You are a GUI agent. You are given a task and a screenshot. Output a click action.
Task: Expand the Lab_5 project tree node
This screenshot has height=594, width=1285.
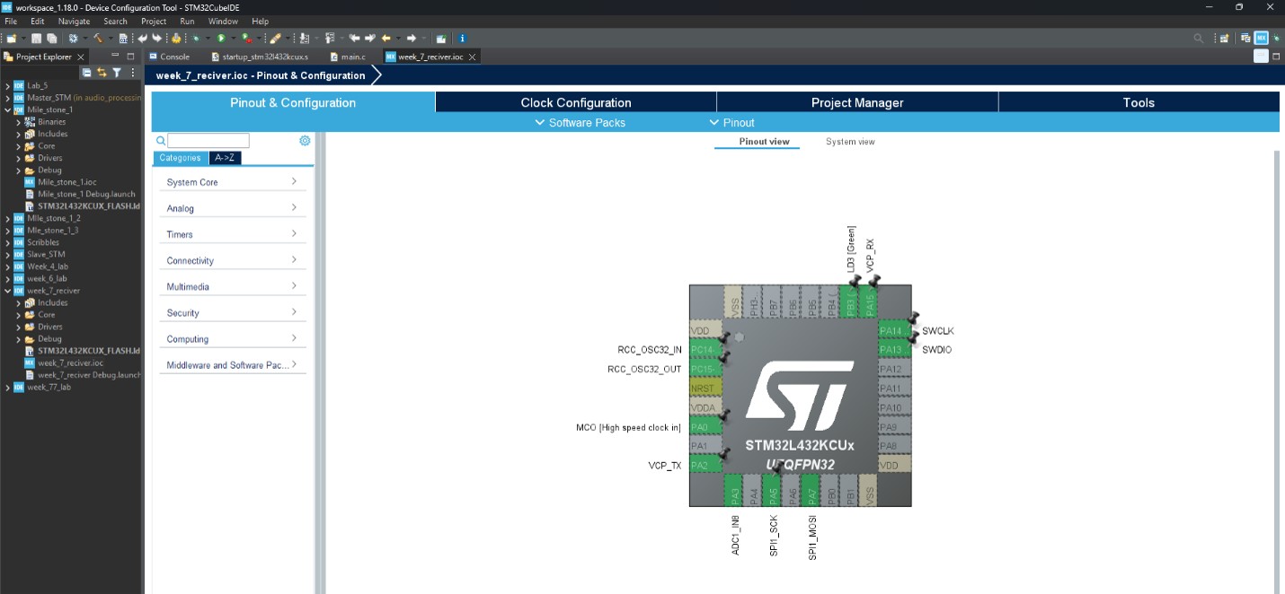[x=7, y=86]
